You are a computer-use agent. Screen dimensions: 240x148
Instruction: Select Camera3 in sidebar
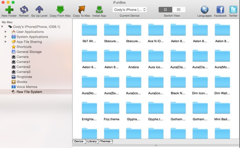coord(23,72)
